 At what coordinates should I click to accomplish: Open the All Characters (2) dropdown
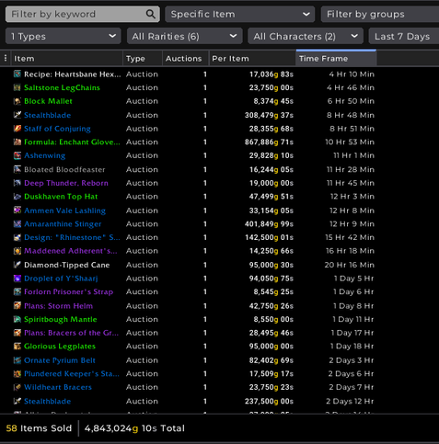pos(306,37)
